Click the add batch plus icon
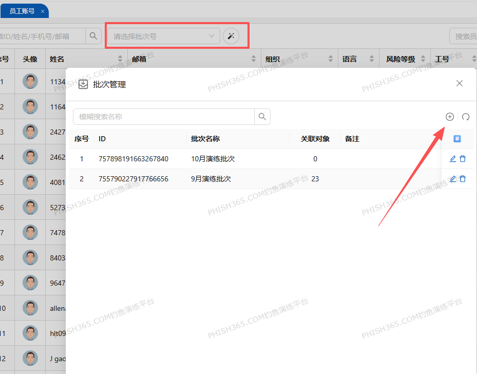Image resolution: width=477 pixels, height=374 pixels. [x=449, y=117]
